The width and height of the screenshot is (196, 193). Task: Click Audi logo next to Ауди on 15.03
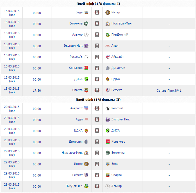pyautogui.click(x=108, y=46)
